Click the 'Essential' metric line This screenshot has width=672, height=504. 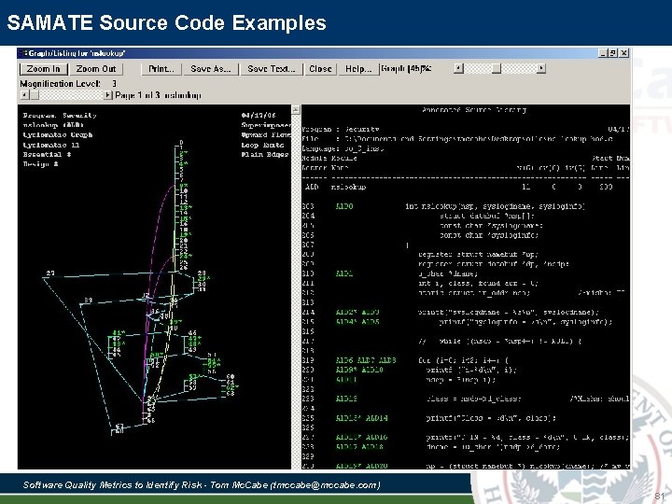(x=47, y=154)
